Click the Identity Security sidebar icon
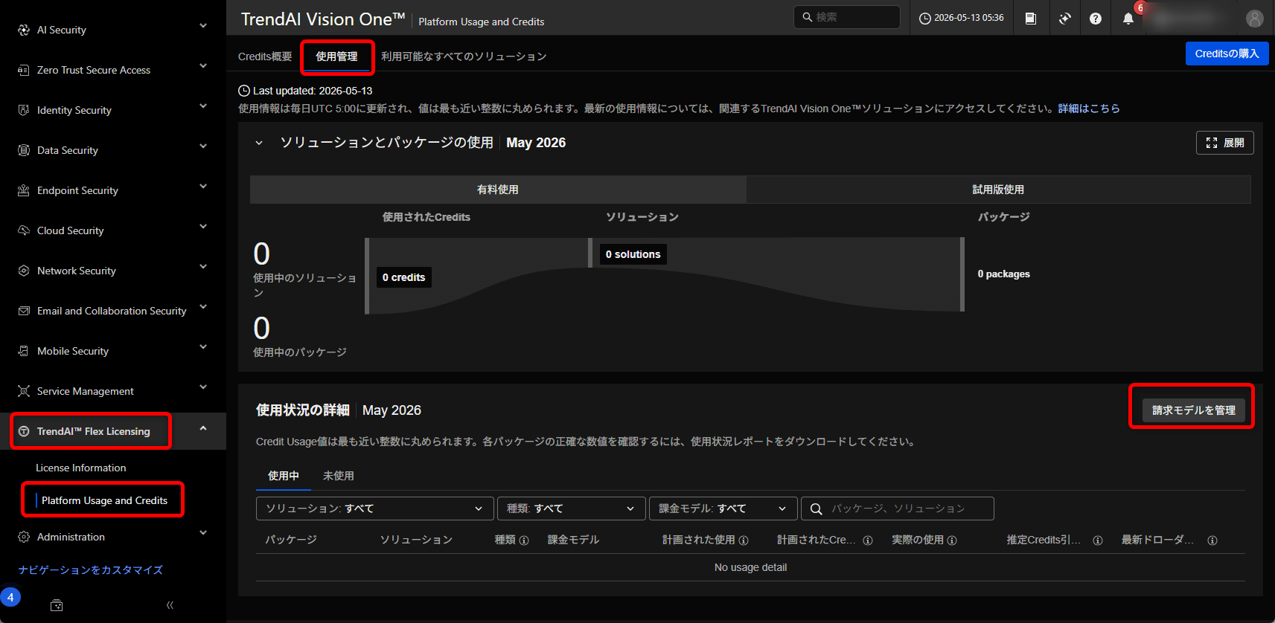The width and height of the screenshot is (1275, 623). [24, 110]
